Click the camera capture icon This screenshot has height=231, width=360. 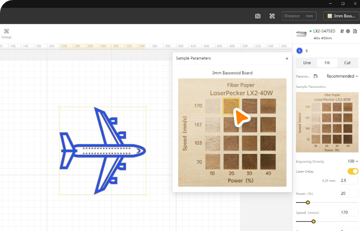click(x=258, y=16)
